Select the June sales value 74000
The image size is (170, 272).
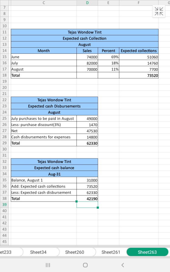(87, 57)
